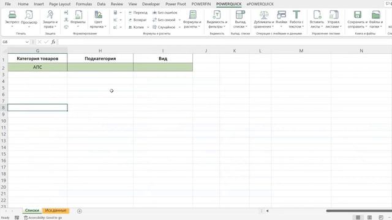Select the Вид header cell
Viewport: 392px width, 220px height.
pos(163,59)
